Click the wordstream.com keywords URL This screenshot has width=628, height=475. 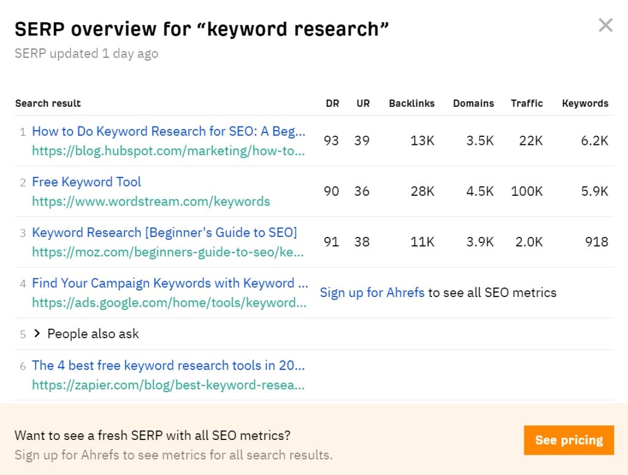click(150, 201)
